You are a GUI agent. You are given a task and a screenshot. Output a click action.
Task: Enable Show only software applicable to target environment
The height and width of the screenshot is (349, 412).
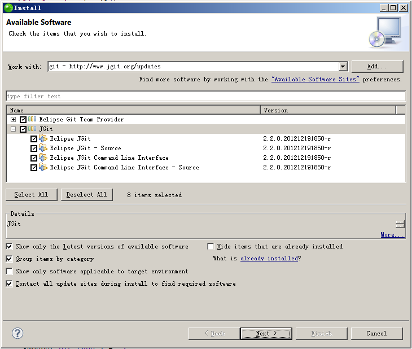[9, 271]
